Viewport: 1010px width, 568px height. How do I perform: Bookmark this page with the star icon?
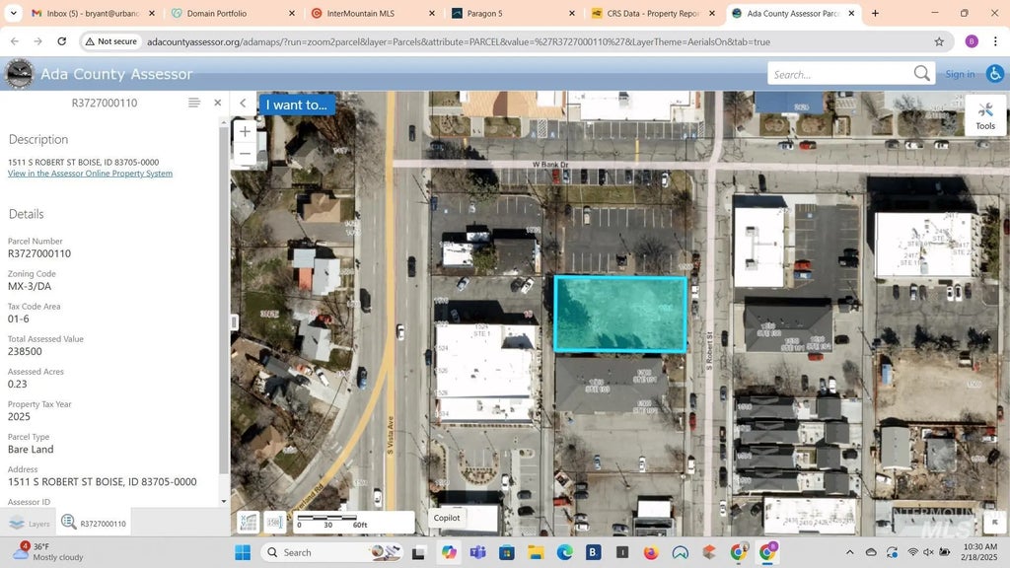click(939, 42)
